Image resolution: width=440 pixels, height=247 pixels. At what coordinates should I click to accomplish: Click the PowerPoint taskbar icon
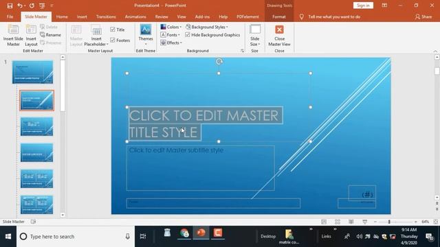(x=201, y=233)
